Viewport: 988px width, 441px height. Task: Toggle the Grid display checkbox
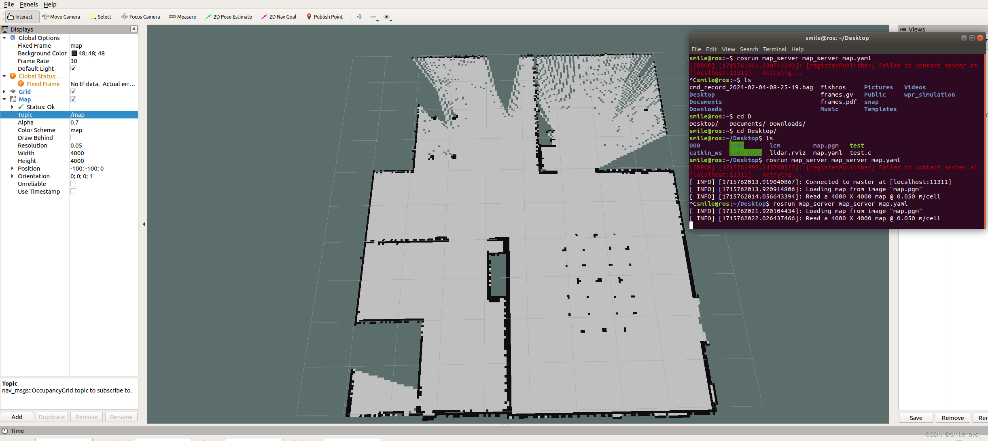pyautogui.click(x=73, y=91)
